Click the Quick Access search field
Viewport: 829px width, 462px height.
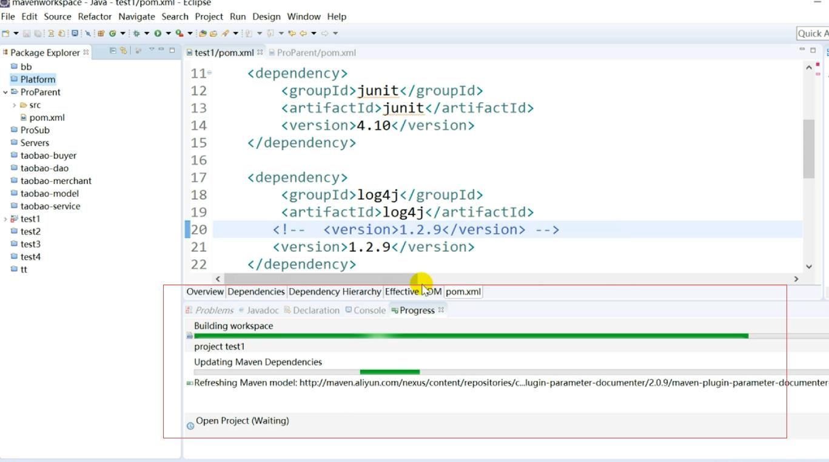coord(813,33)
